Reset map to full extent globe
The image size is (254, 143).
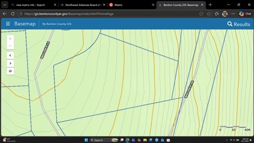(x=10, y=71)
